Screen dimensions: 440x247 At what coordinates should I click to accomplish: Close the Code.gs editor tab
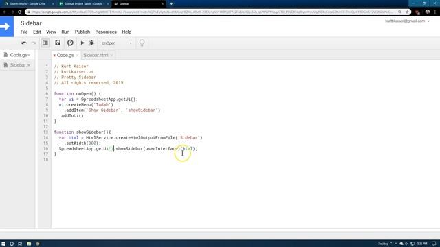pyautogui.click(x=77, y=56)
